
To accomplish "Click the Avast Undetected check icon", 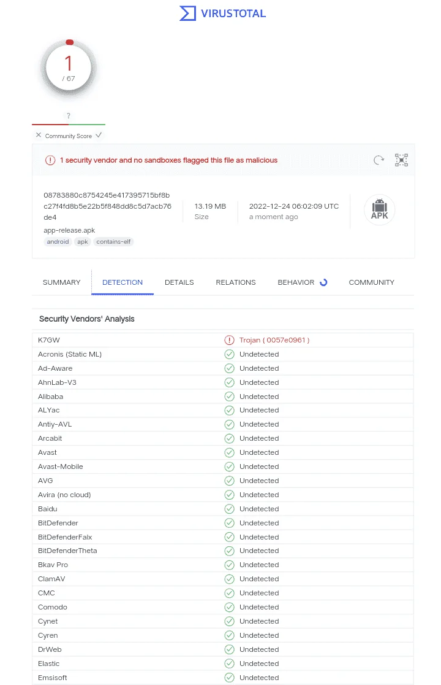I will pos(229,452).
